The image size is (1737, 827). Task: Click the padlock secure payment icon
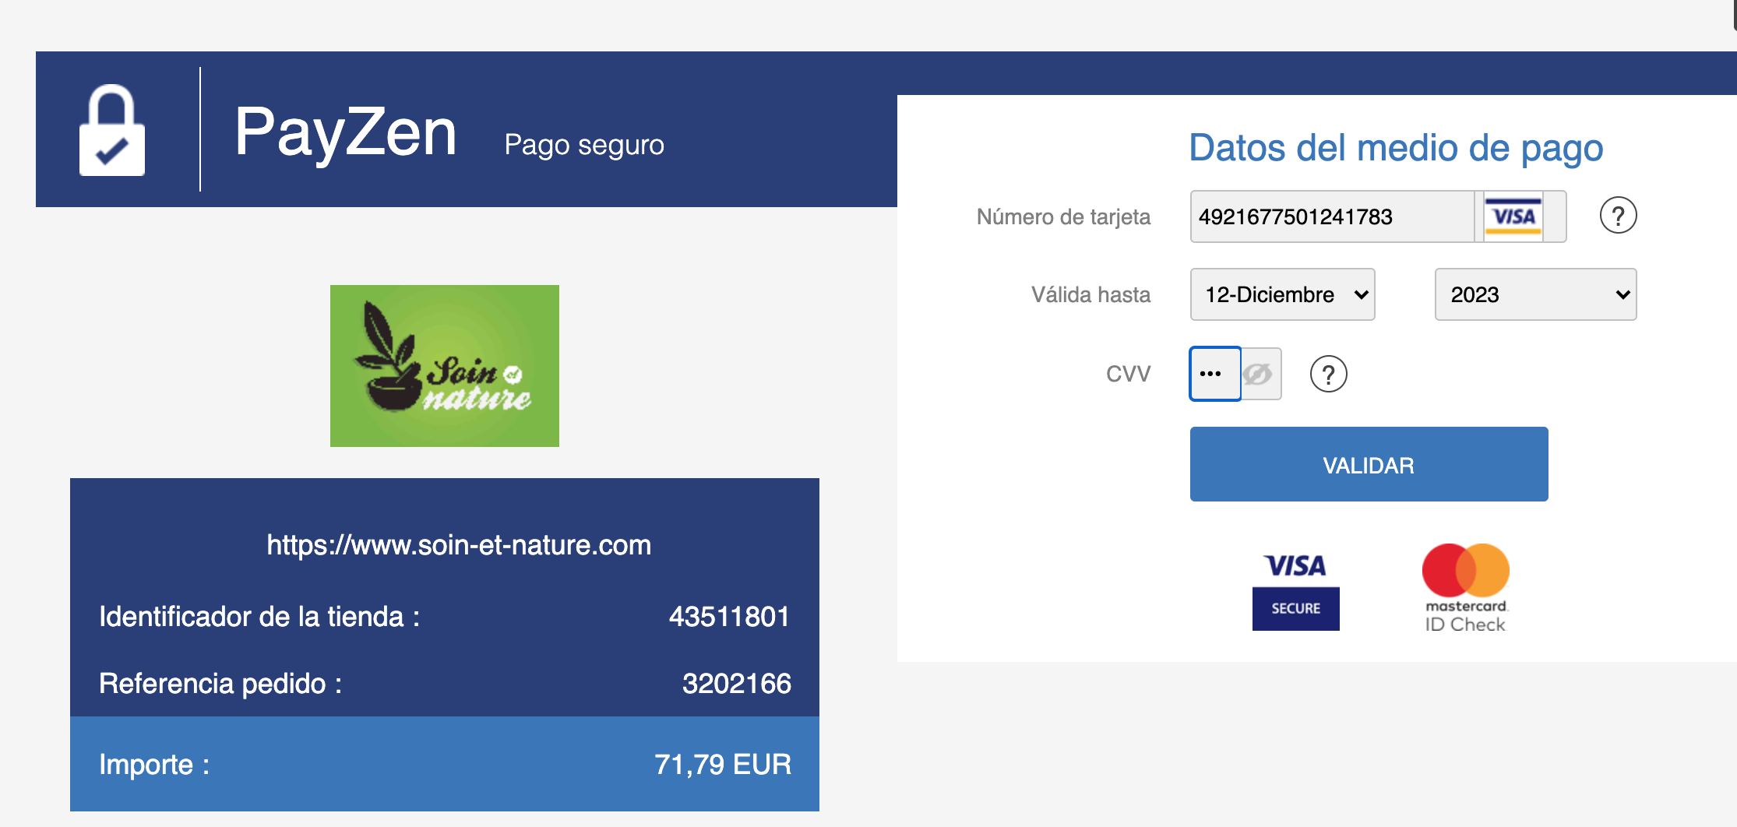pos(112,130)
